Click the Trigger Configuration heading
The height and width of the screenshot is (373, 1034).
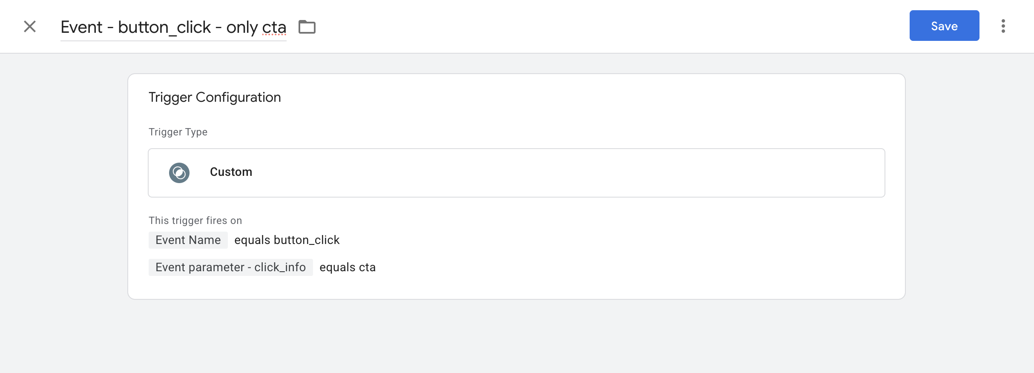[x=215, y=98]
